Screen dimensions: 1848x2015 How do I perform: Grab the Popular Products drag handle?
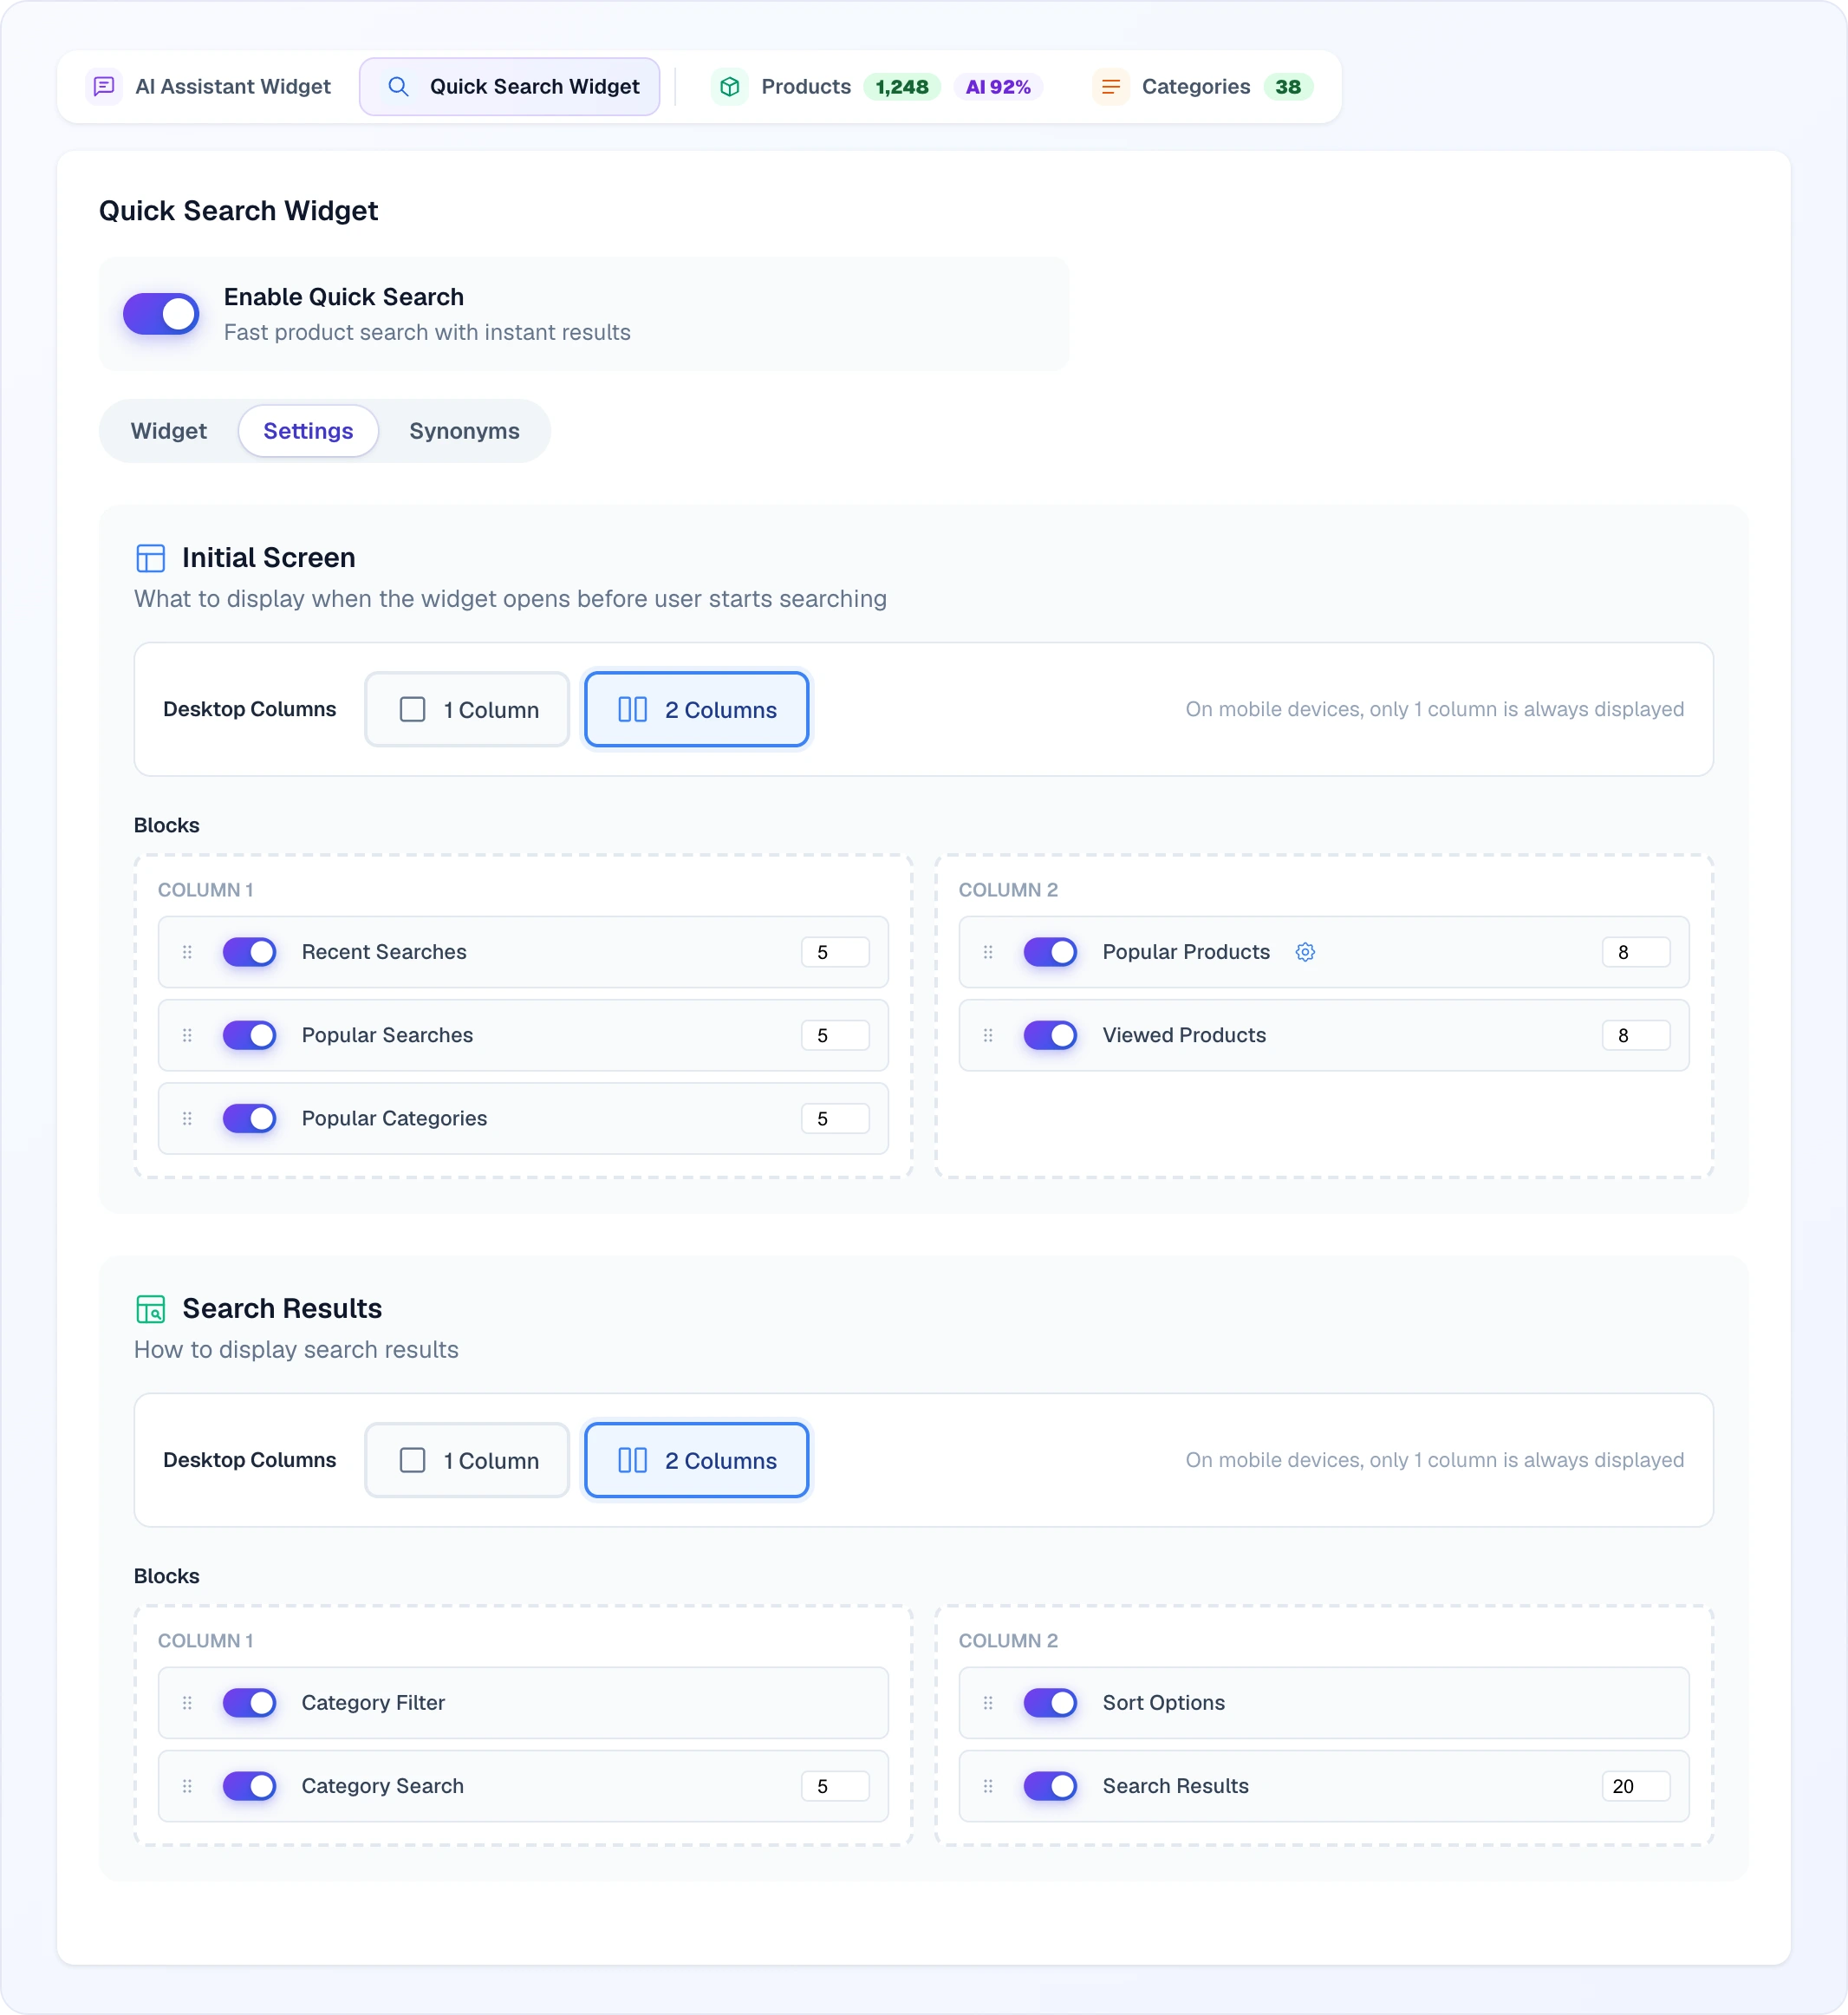988,951
